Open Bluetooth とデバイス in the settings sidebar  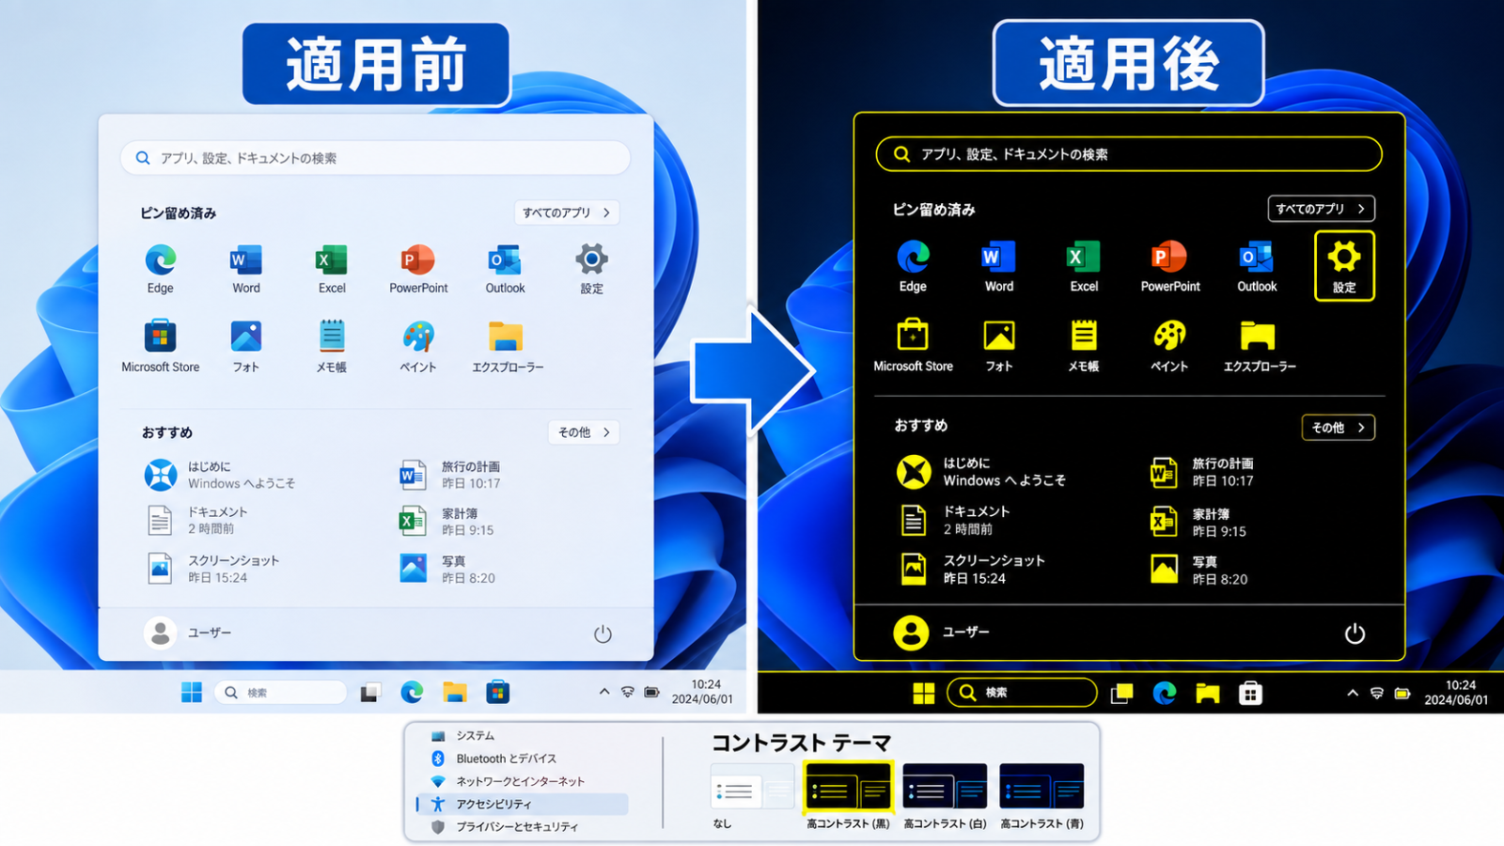pyautogui.click(x=522, y=759)
